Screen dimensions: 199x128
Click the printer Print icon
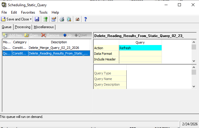[62, 19]
